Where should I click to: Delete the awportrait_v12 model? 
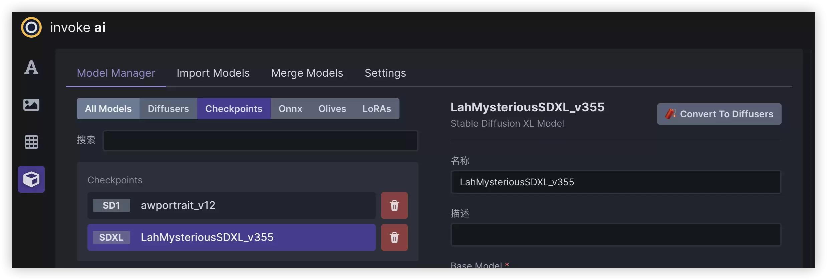(x=394, y=205)
